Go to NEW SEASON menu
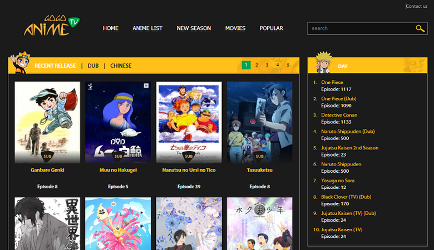The height and width of the screenshot is (250, 434). [194, 28]
